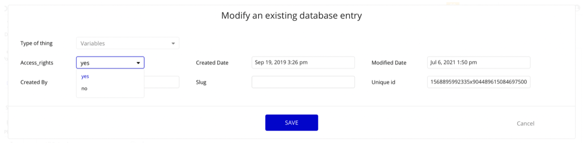Image resolution: width=588 pixels, height=144 pixels.
Task: Click the Variables dropdown arrow
Action: [x=173, y=43]
